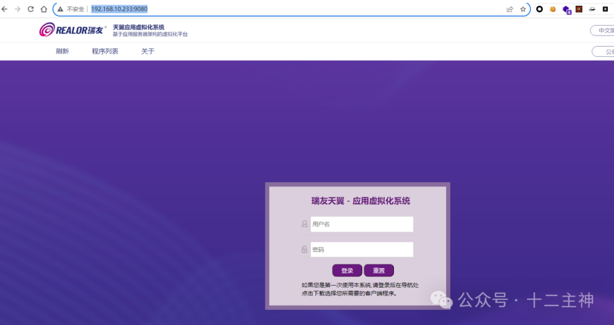
Task: Click the browser forward arrow
Action: coord(18,9)
